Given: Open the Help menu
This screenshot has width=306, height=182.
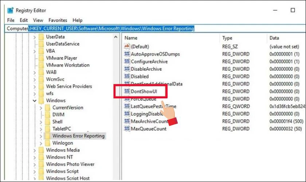Looking at the screenshot, I should 78,20.
